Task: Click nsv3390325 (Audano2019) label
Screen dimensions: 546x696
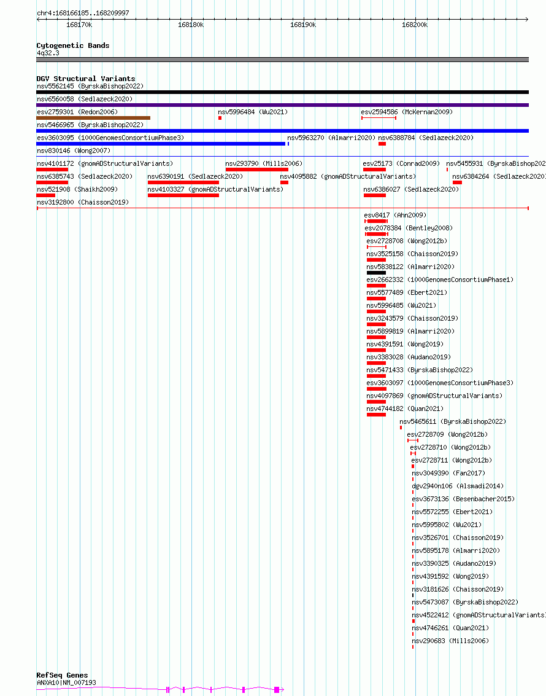Action: point(454,563)
